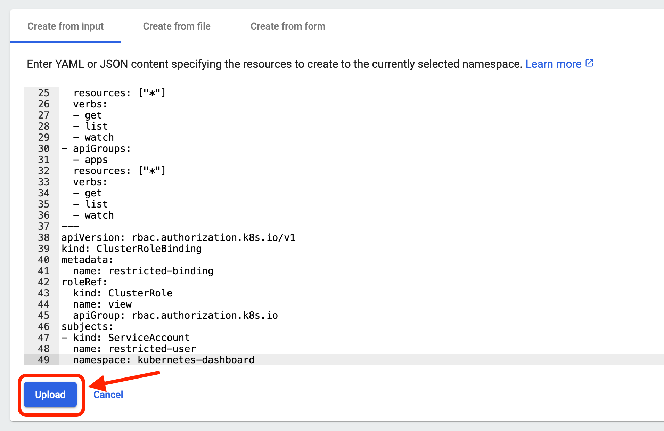Click '- get' on line 27
The width and height of the screenshot is (664, 431).
[x=88, y=115]
